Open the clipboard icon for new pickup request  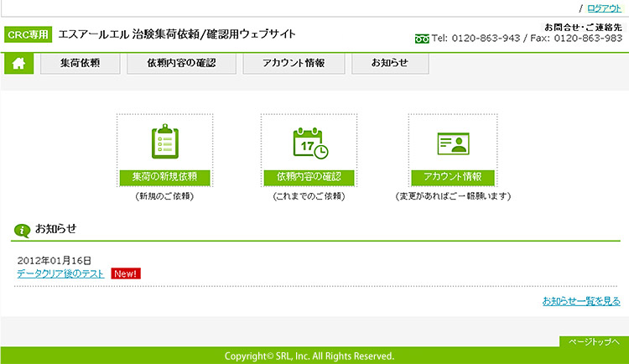pyautogui.click(x=165, y=143)
